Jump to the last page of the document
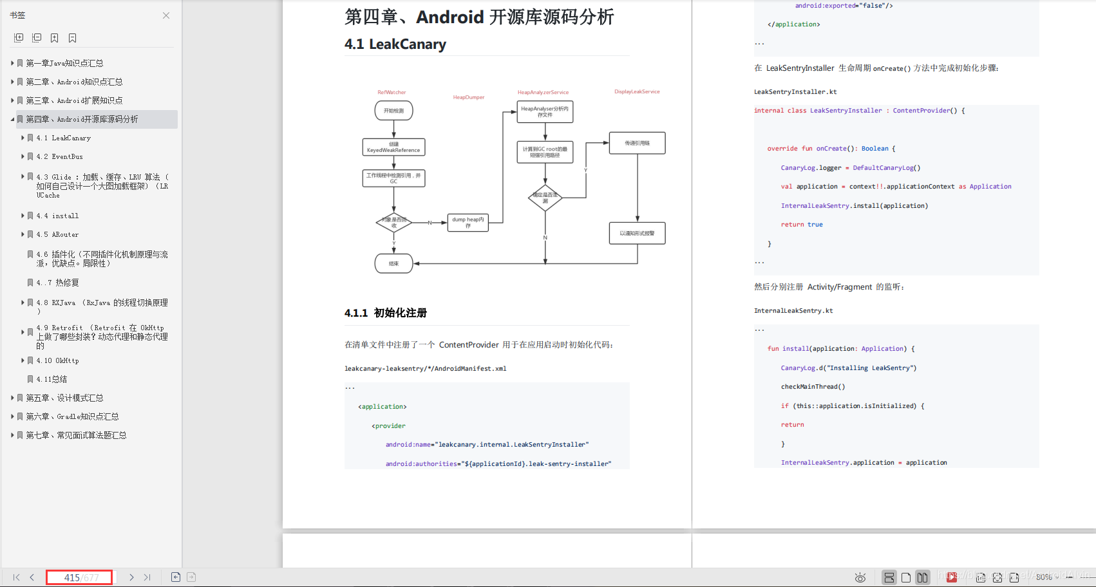This screenshot has height=587, width=1096. [147, 577]
